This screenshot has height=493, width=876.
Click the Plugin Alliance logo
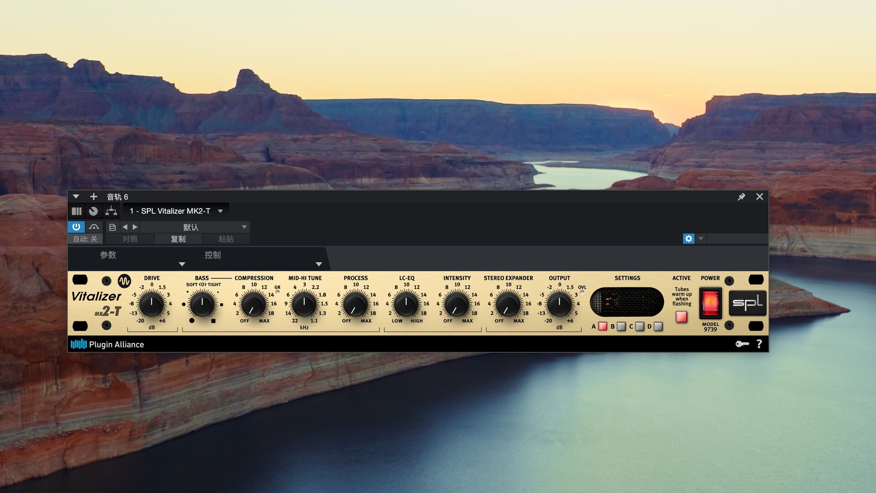tap(107, 344)
